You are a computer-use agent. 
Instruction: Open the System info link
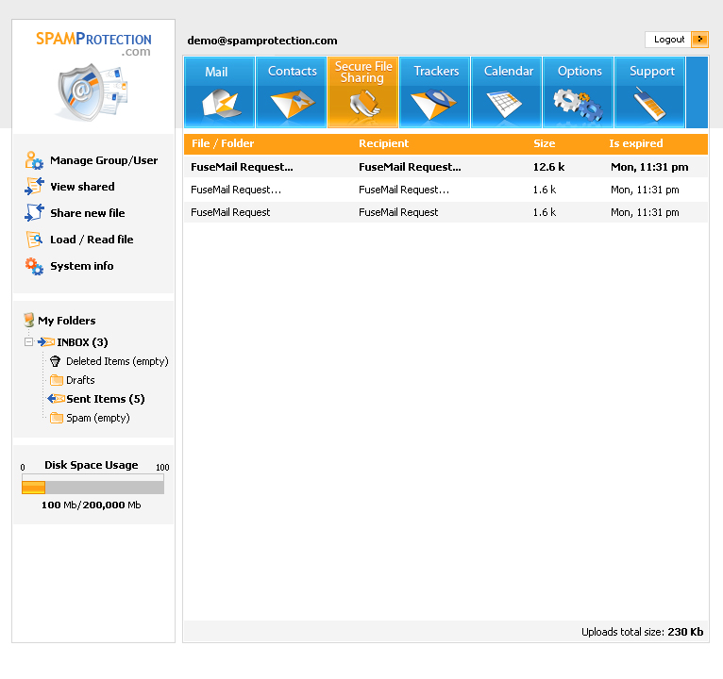[x=81, y=266]
